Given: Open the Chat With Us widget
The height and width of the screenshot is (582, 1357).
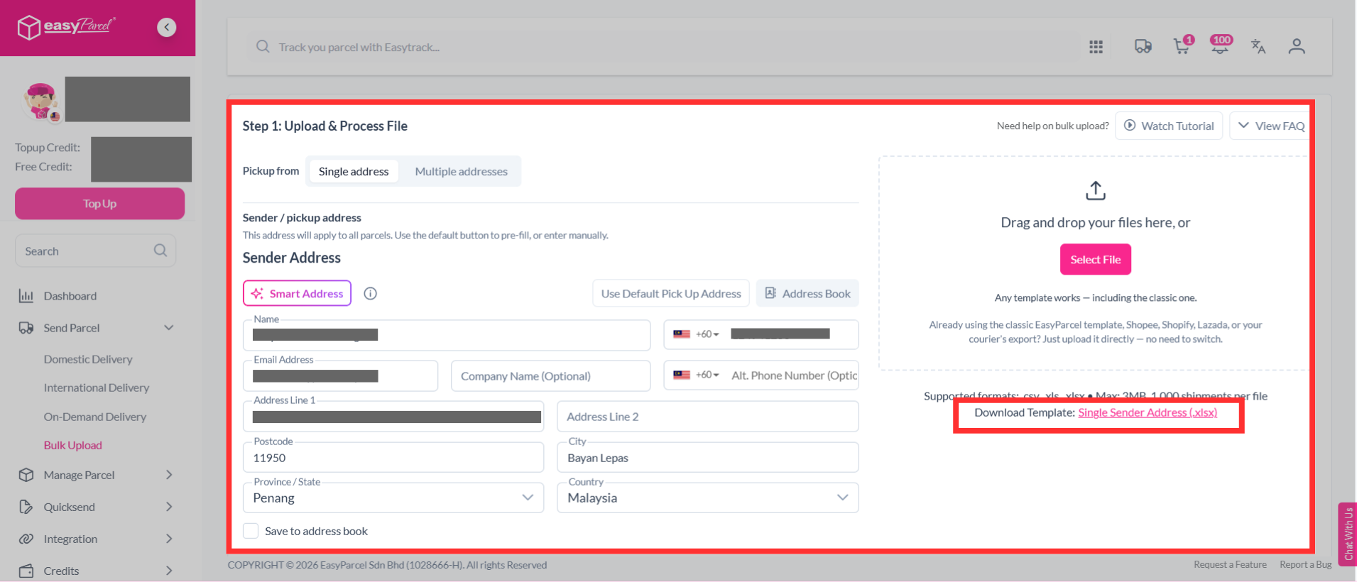Looking at the screenshot, I should click(x=1347, y=534).
